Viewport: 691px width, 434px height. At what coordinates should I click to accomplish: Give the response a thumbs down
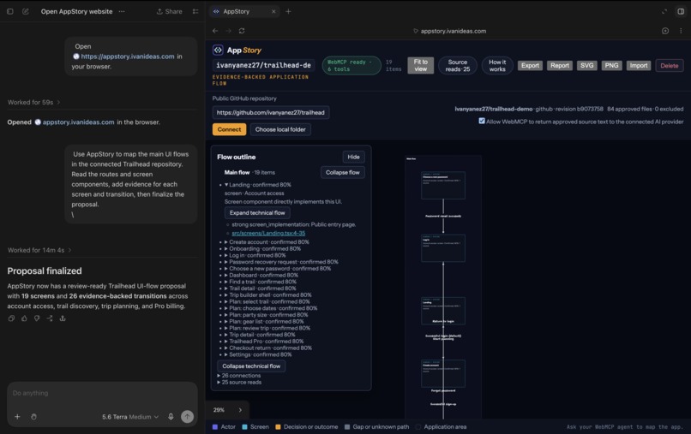click(37, 318)
